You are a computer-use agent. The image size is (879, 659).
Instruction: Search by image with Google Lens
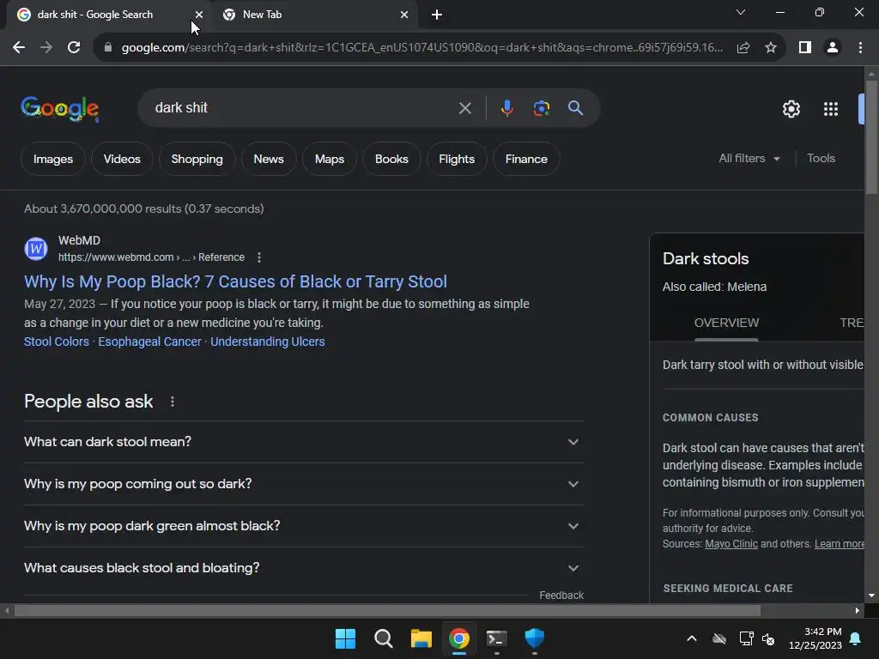coord(541,108)
